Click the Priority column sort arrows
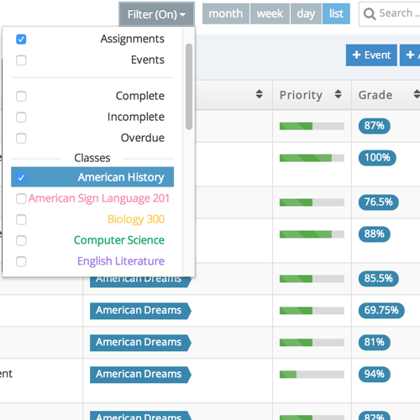Viewport: 420px width, 420px height. pos(338,94)
